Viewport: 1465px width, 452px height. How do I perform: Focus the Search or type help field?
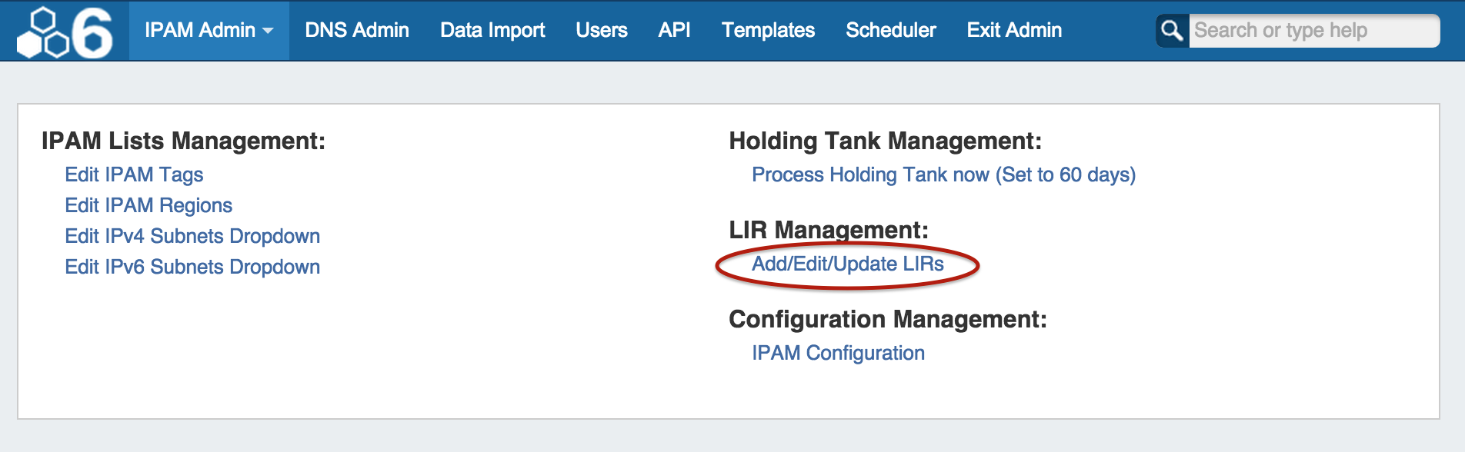pyautogui.click(x=1313, y=31)
